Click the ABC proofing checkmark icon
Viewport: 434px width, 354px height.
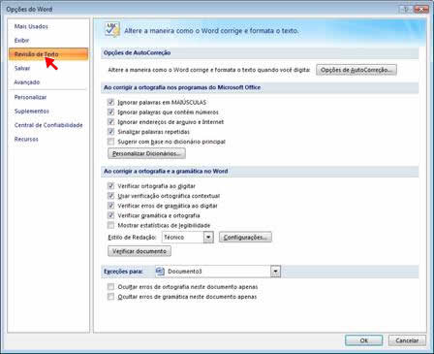[x=112, y=29]
